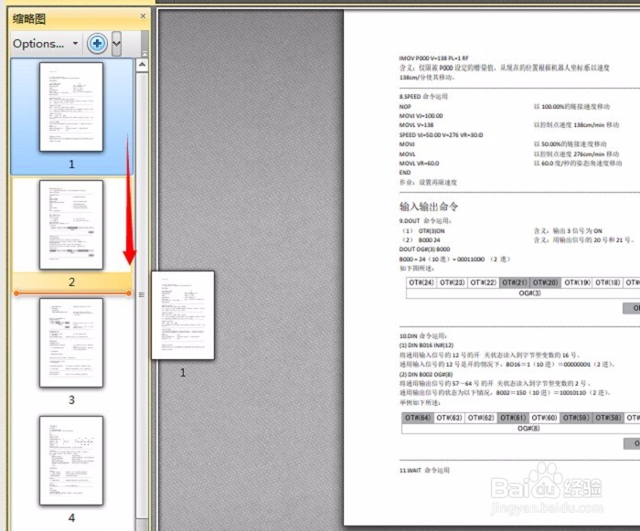Click the 'OT#(62)' table cell

point(481,418)
